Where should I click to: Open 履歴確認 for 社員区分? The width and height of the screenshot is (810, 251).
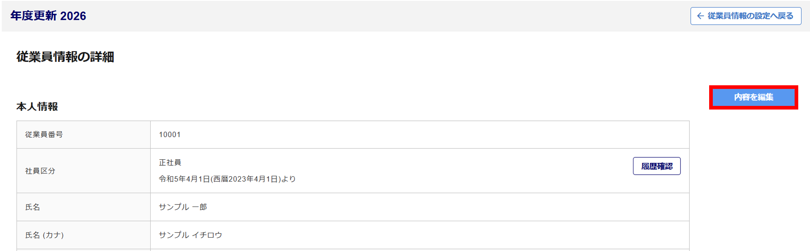(657, 166)
